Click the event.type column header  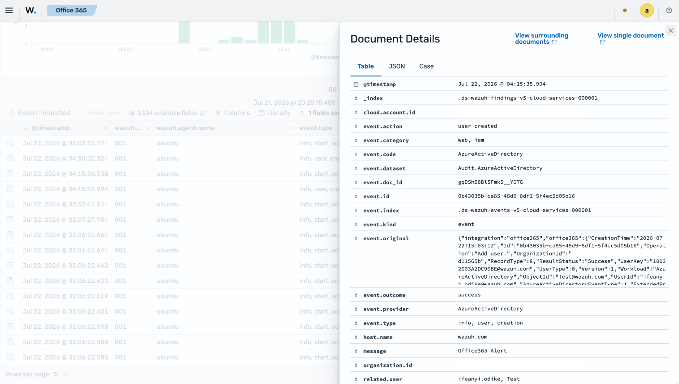tap(316, 128)
